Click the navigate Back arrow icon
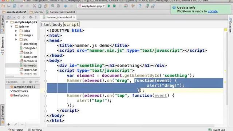The image size is (233, 131). tap(66, 6)
